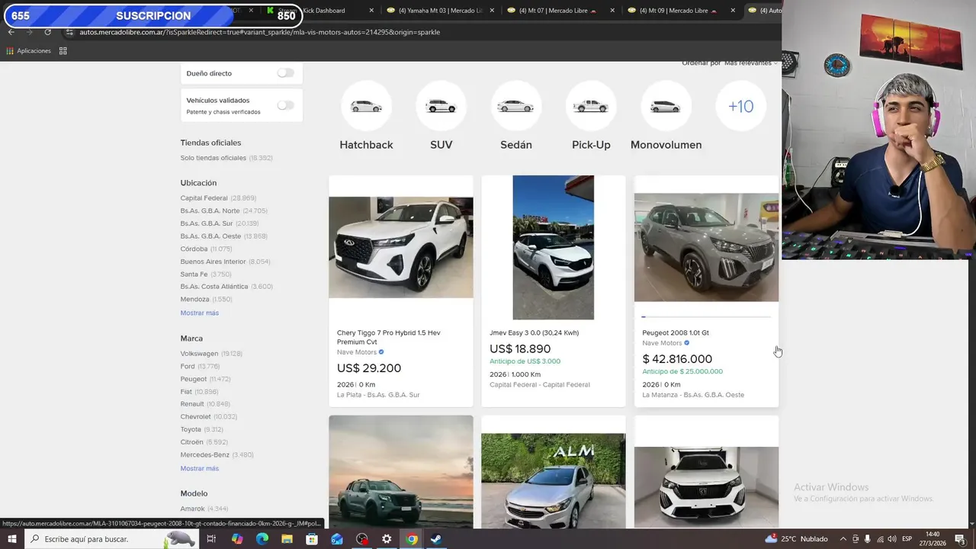Screen dimensions: 976x549
Task: Click the silver car ALM photo
Action: click(554, 480)
